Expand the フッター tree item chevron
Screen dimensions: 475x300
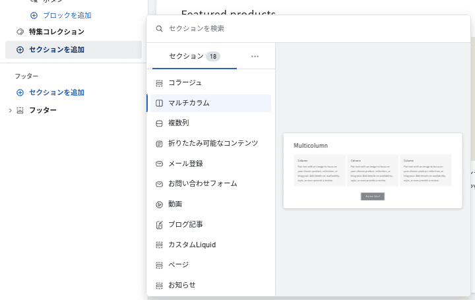pyautogui.click(x=11, y=111)
